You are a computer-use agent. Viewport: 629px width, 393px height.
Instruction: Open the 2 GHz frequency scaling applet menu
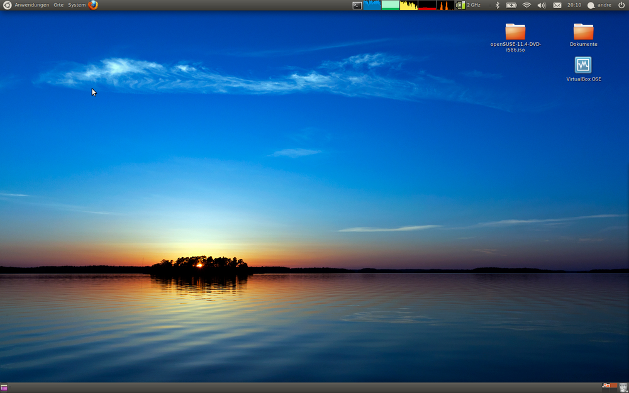[x=467, y=5]
